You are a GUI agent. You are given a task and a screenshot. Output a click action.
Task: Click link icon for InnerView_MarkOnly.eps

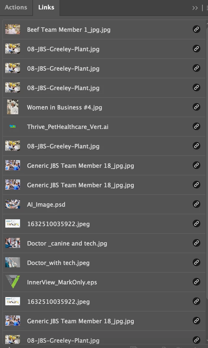pos(197,282)
